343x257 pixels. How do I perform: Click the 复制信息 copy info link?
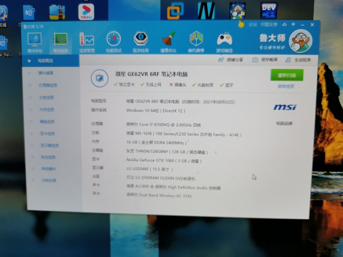coord(286,87)
